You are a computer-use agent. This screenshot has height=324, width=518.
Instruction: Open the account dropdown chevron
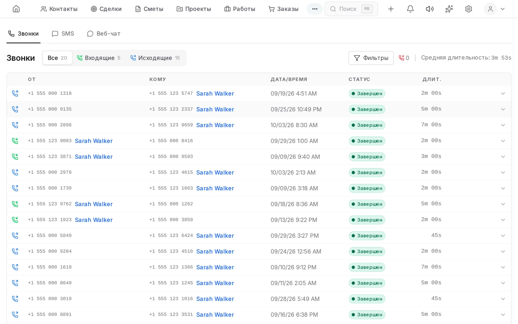point(503,9)
